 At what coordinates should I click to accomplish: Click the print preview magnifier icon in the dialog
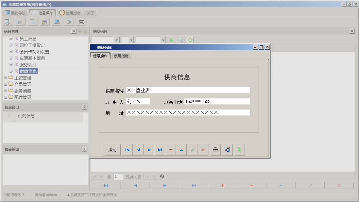pyautogui.click(x=227, y=150)
